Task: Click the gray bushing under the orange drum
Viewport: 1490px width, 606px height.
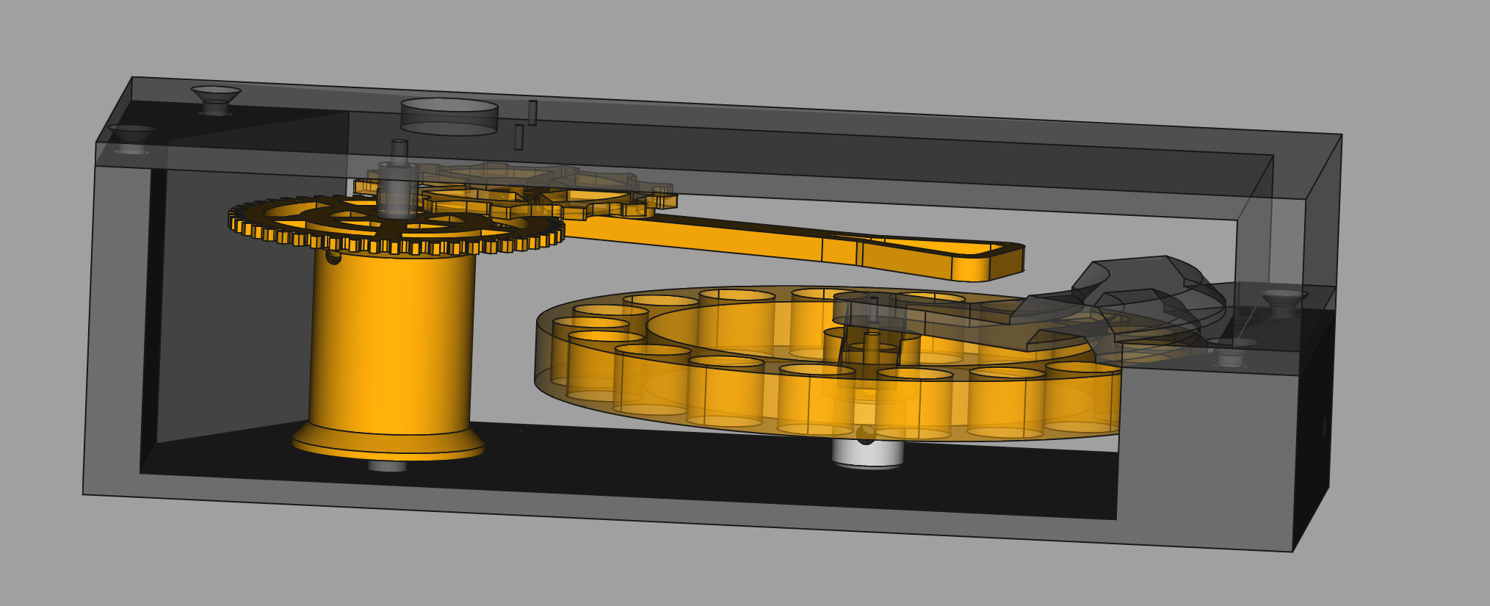Action: coord(387,466)
